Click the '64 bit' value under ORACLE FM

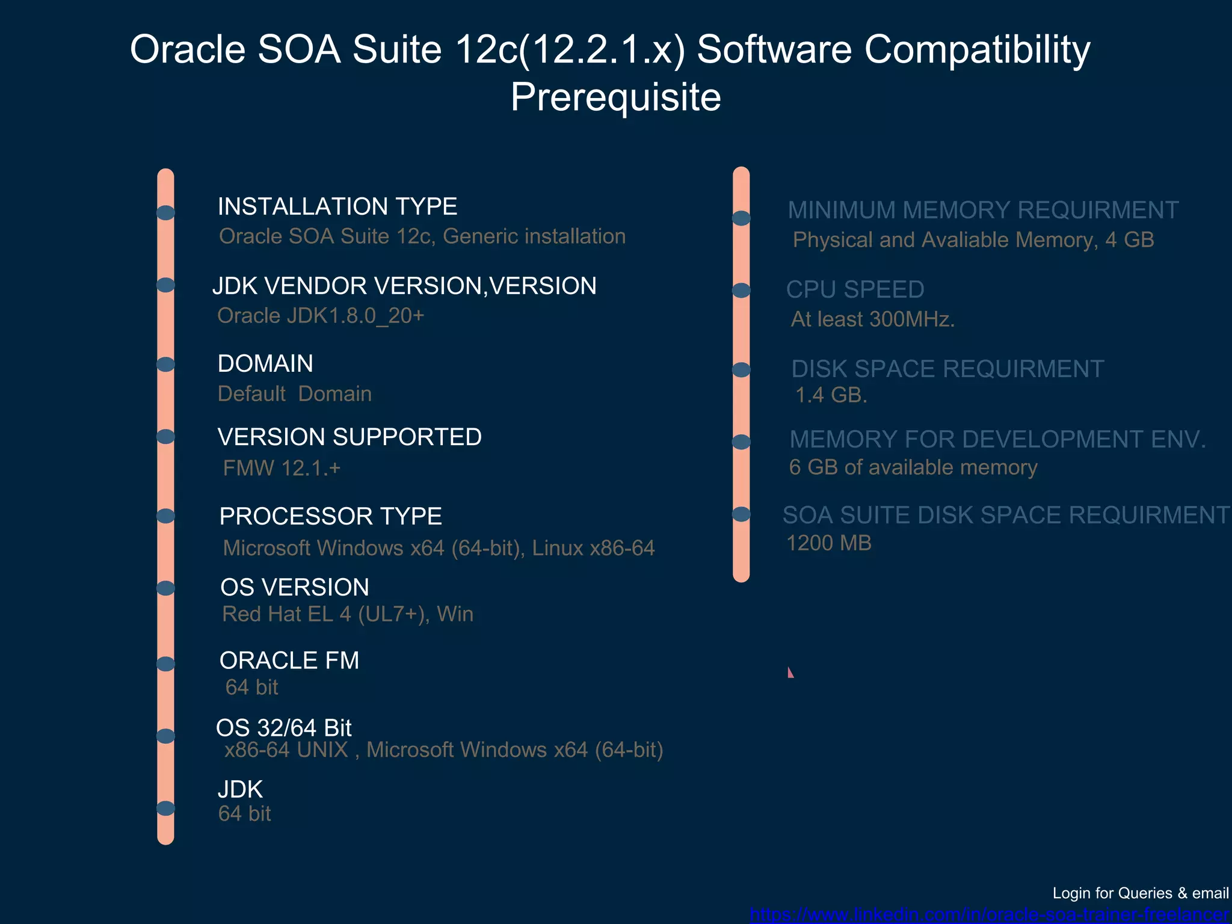(x=251, y=688)
